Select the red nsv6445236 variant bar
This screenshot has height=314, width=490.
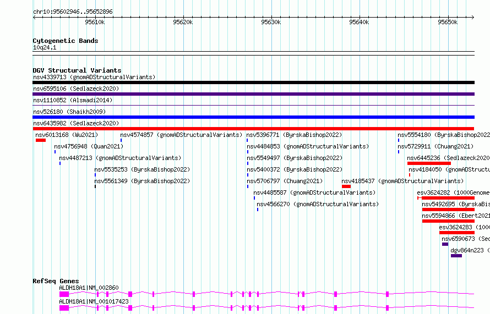coord(429,163)
